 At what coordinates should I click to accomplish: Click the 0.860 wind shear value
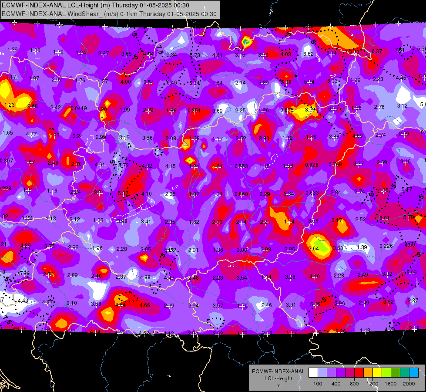point(241,194)
